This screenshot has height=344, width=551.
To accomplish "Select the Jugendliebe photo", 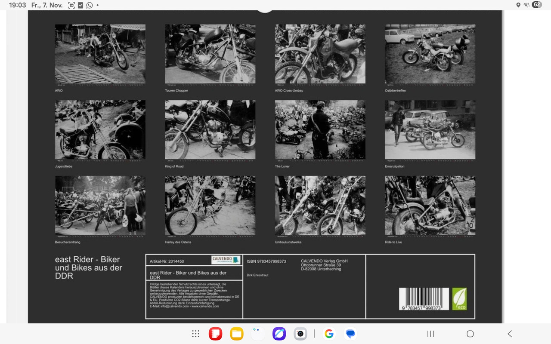I will [x=100, y=129].
